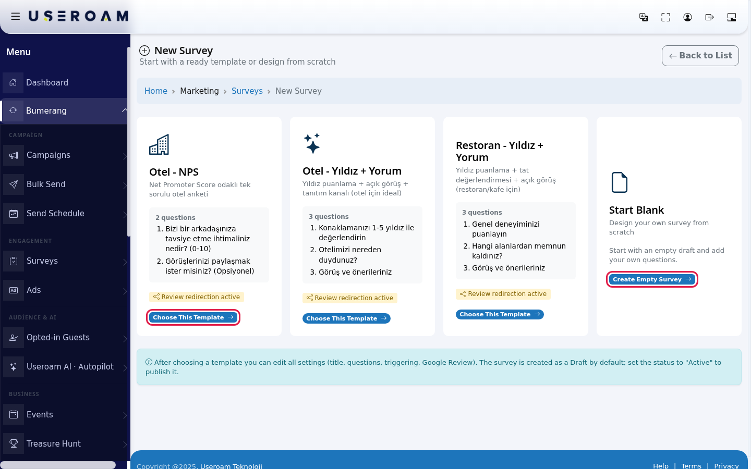751x469 pixels.
Task: Click the Campaigns megaphone icon
Action: (x=14, y=155)
